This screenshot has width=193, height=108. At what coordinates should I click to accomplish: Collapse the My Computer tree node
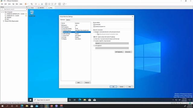pyautogui.click(x=2, y=12)
